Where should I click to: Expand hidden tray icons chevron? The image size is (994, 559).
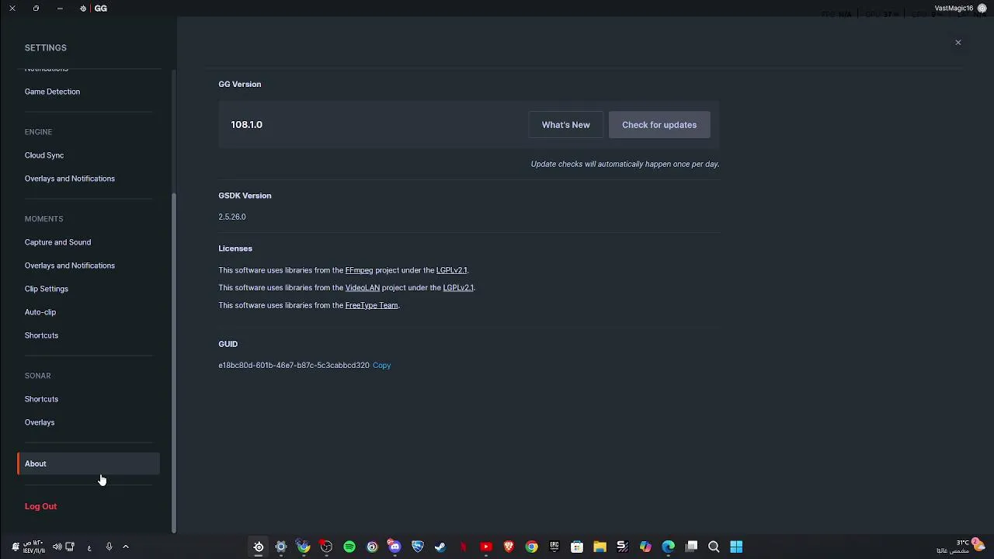coord(126,547)
